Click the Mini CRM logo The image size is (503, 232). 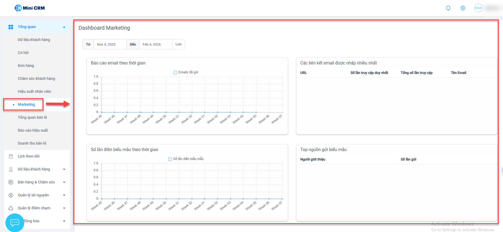coord(30,8)
